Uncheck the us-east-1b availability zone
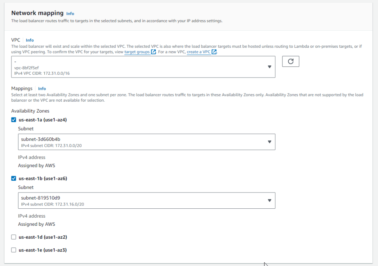378x266 pixels. point(14,178)
